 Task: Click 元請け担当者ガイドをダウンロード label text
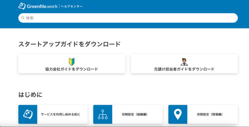click(x=184, y=69)
